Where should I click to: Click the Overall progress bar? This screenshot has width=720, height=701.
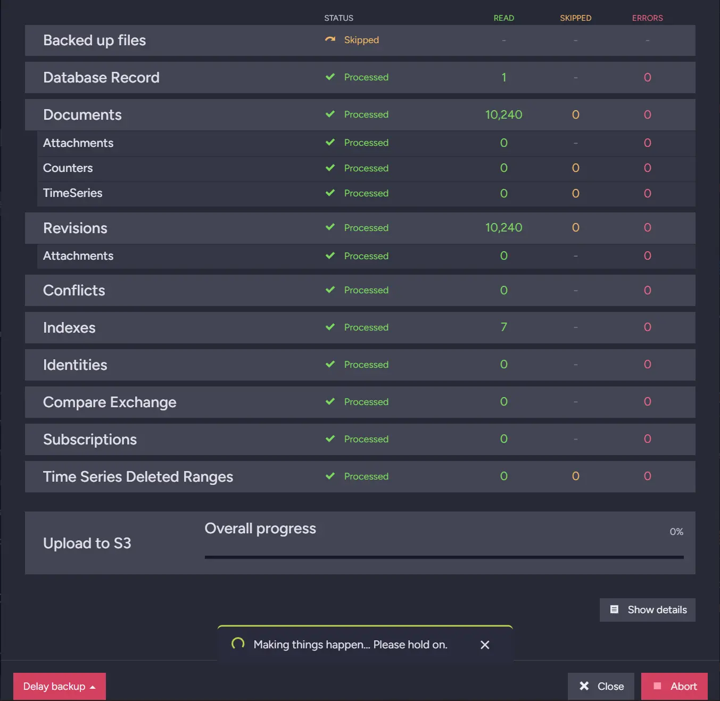click(444, 557)
